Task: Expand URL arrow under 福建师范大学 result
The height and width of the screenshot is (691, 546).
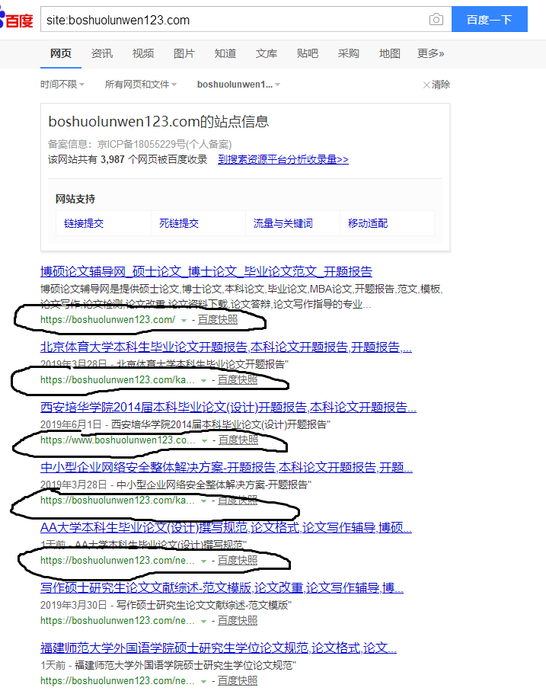Action: [x=203, y=682]
